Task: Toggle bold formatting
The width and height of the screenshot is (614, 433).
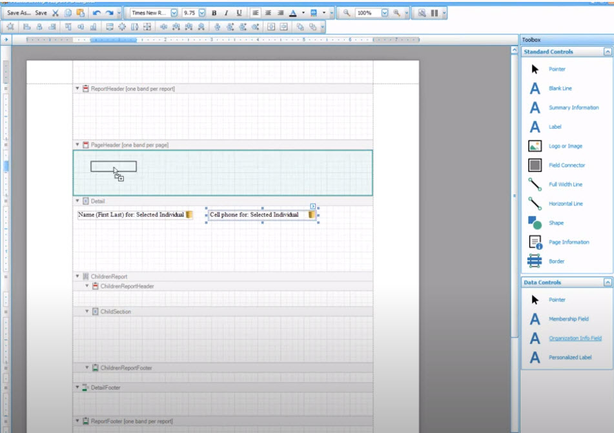Action: pyautogui.click(x=214, y=13)
